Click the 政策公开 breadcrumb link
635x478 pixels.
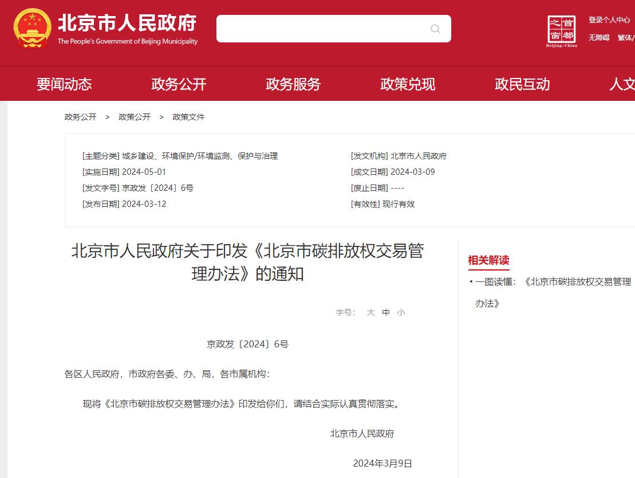(135, 117)
